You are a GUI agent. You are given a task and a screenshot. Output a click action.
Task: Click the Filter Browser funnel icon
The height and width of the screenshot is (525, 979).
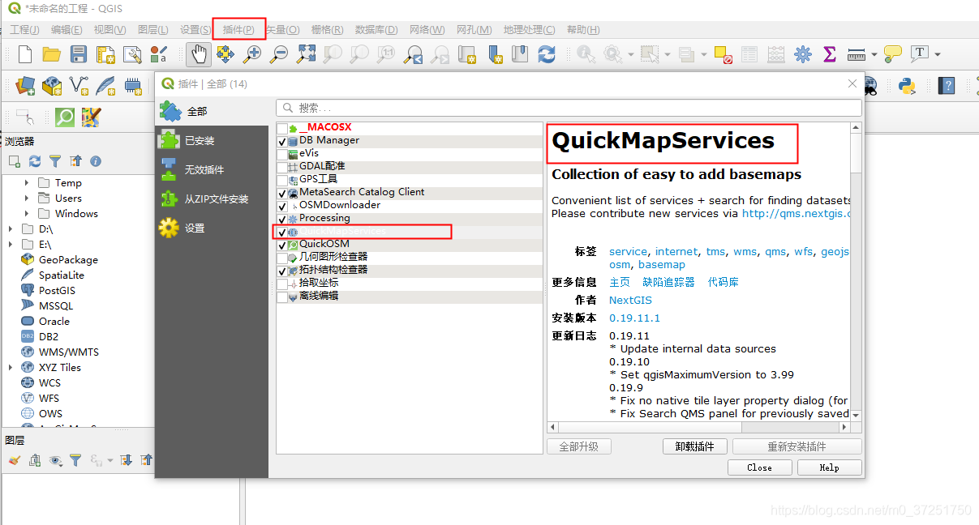[55, 161]
